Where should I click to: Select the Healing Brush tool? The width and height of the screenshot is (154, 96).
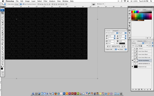coord(3,28)
